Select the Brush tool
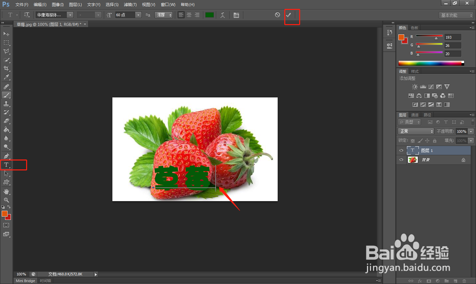This screenshot has height=284, width=476. click(x=6, y=95)
